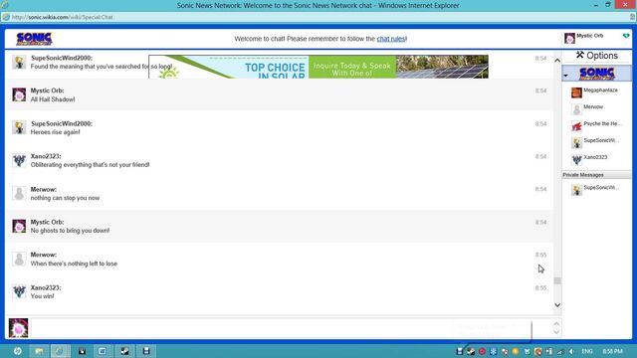Image resolution: width=637 pixels, height=358 pixels.
Task: Open File Explorer folder icon in taskbar
Action: [x=39, y=351]
